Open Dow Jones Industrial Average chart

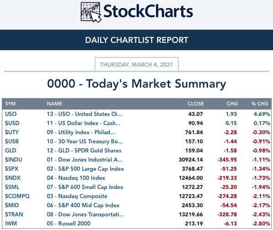(85, 160)
